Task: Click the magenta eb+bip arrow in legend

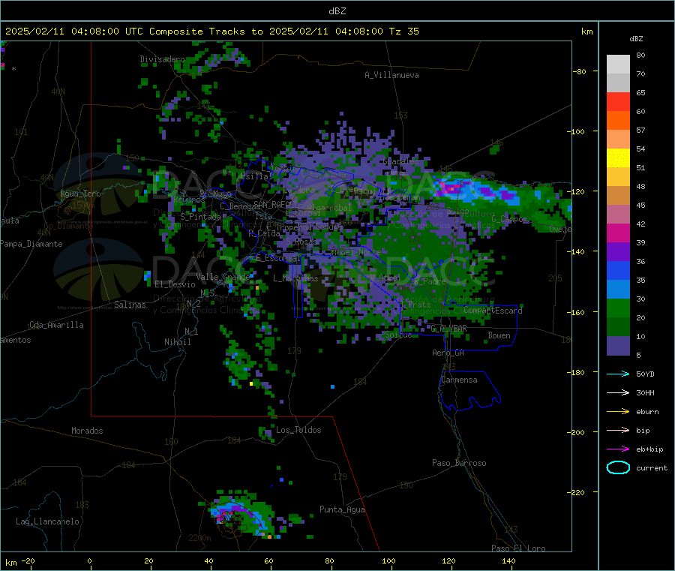Action: (618, 449)
